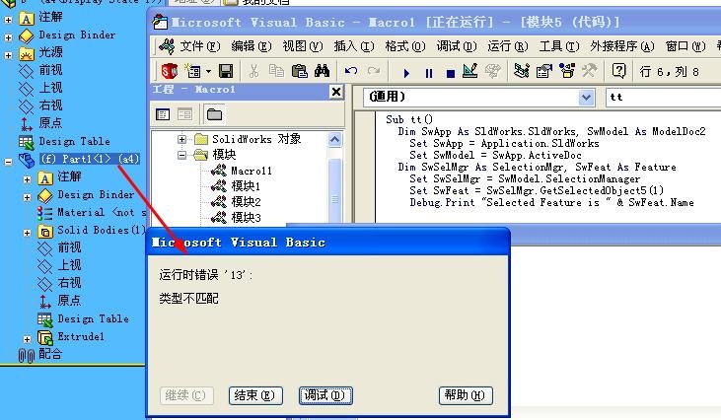Open the Toolbox hammer-and-wrench icon

point(590,71)
